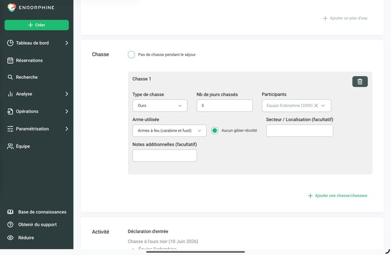Check Pas de chasse pendant le séjour
This screenshot has height=255, width=391.
131,54
